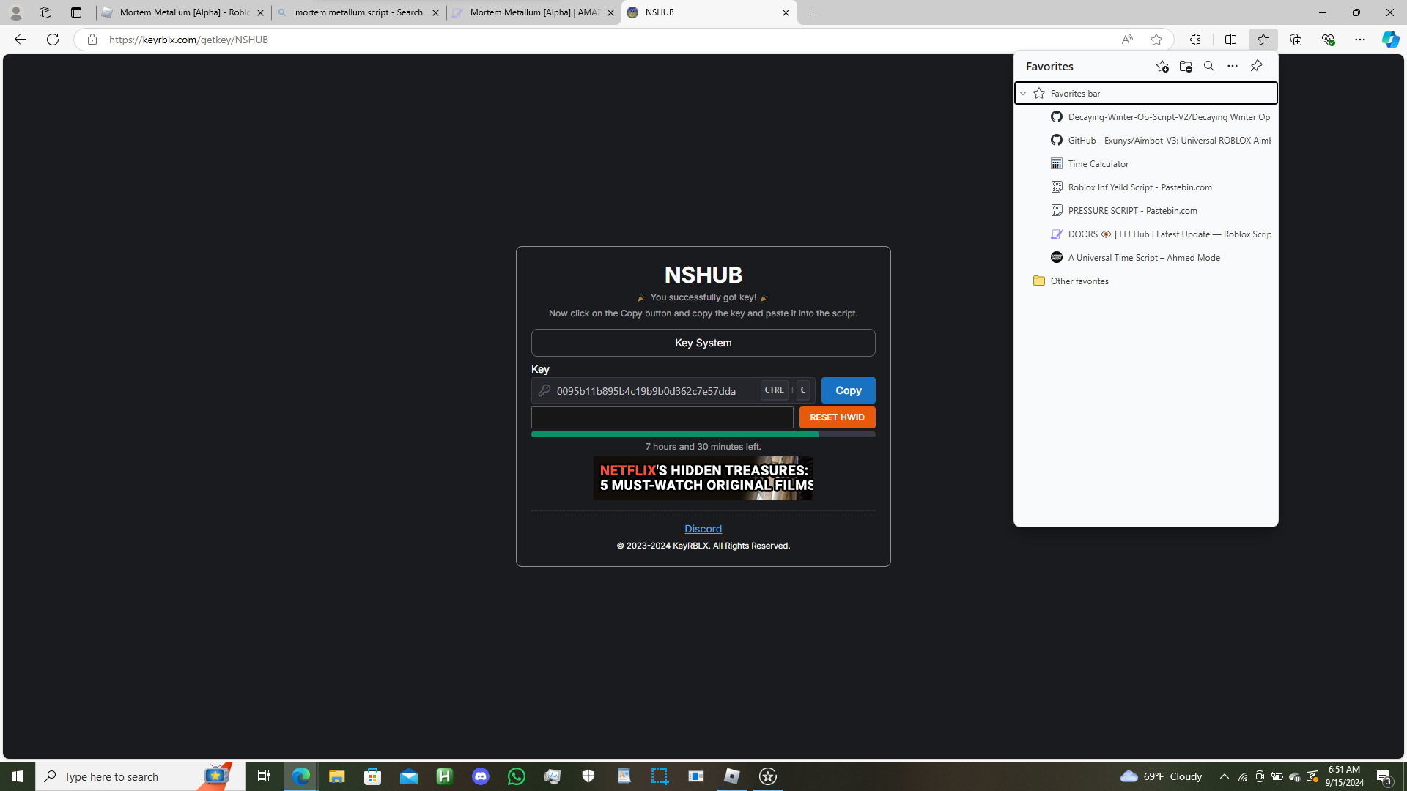Collapse the Favorites bar folder

[1023, 94]
